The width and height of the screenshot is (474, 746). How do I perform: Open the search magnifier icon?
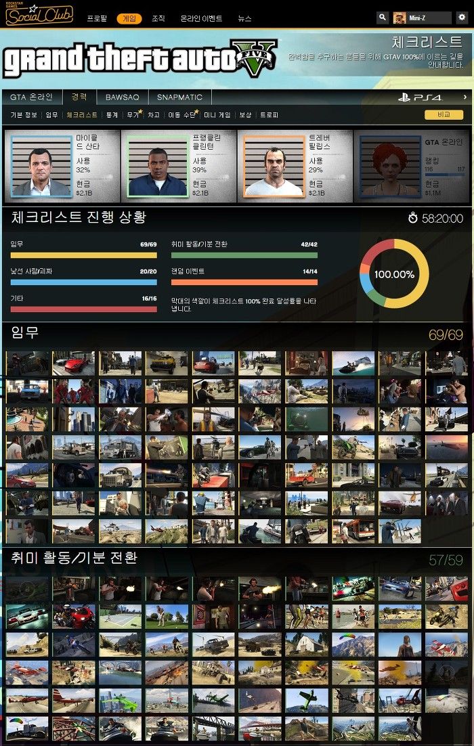(382, 18)
